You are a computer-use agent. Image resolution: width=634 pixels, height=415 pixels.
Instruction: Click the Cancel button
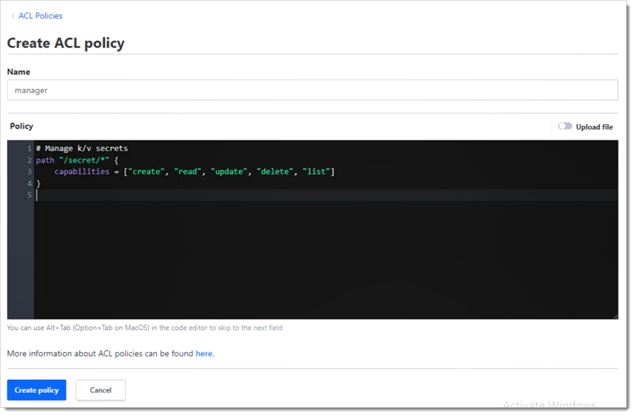point(101,390)
